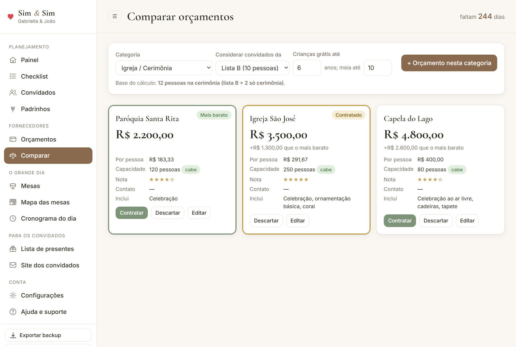Click the Exportar backup download icon
This screenshot has width=516, height=347.
click(x=13, y=335)
